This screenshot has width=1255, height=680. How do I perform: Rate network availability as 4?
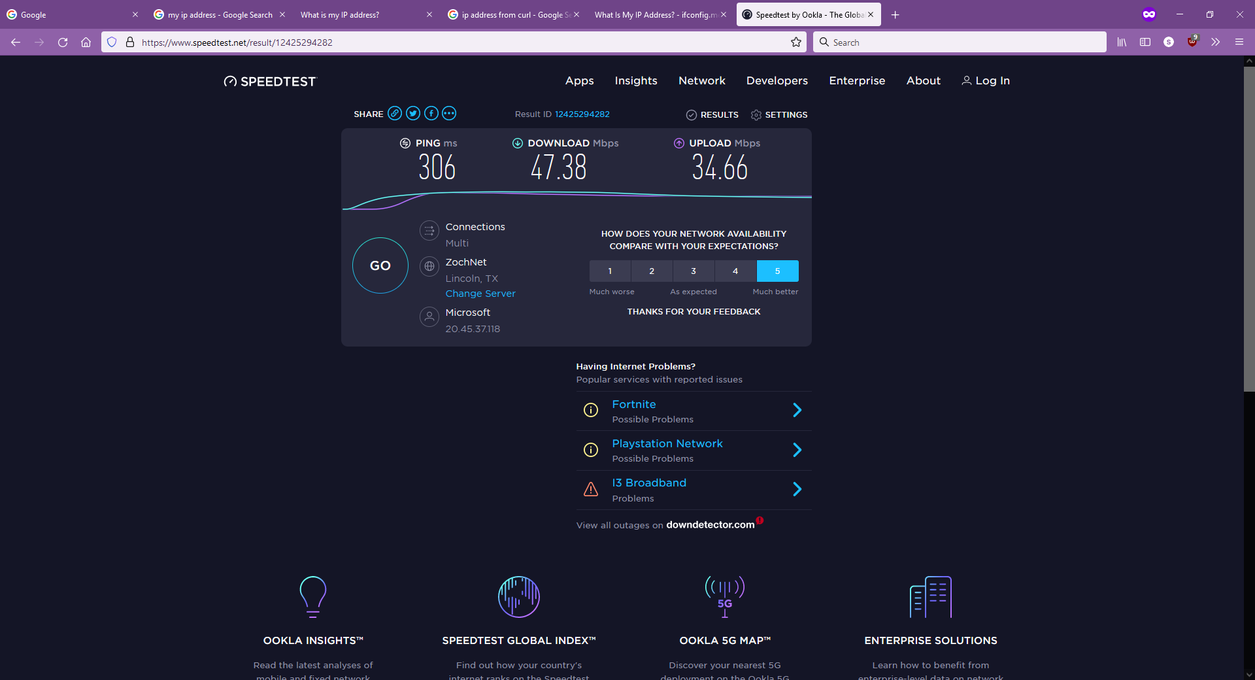[735, 271]
